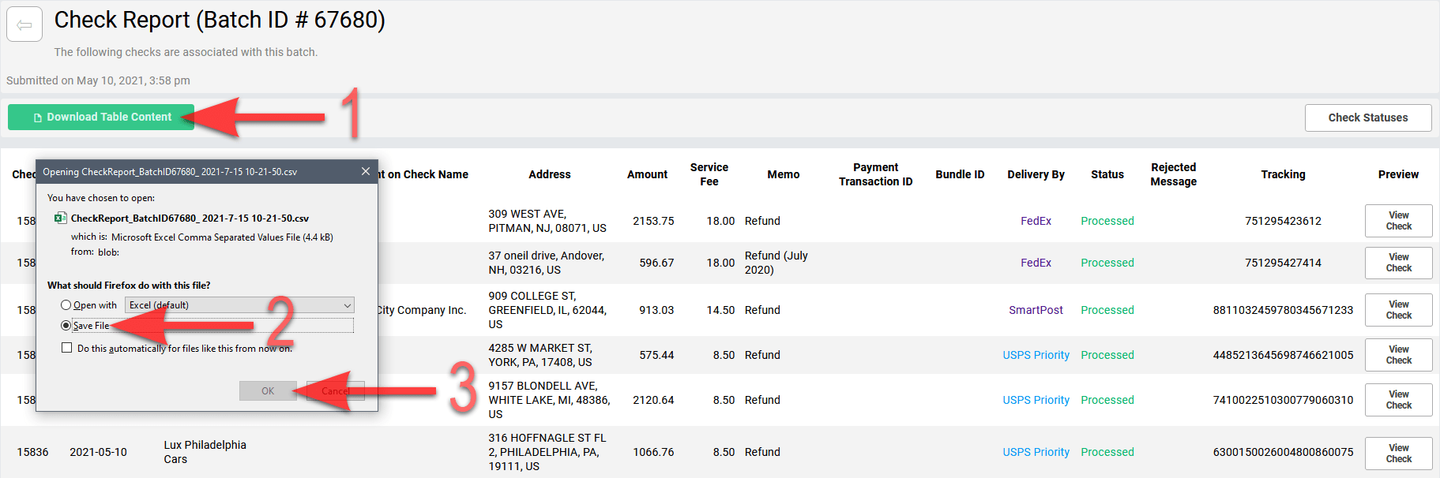
Task: Click the Tracking column header
Action: [x=1283, y=174]
